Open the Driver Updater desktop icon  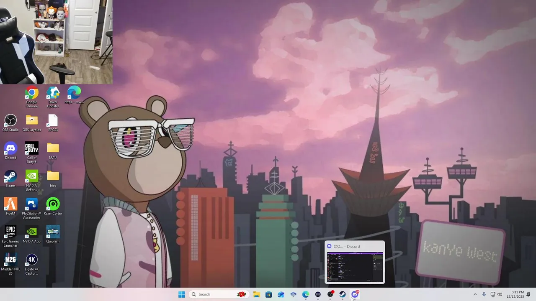[x=53, y=97]
